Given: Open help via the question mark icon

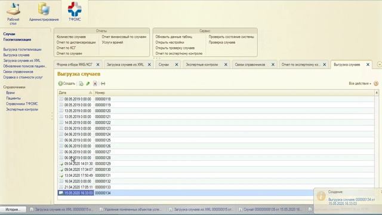Looking at the screenshot, I should (376, 84).
